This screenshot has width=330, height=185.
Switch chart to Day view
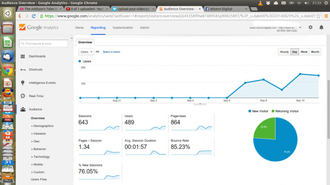pos(294,52)
